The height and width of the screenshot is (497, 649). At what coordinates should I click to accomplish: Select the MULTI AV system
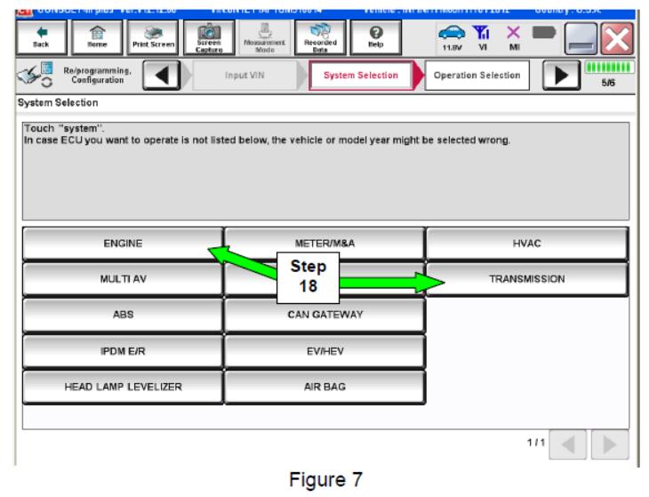pos(123,279)
